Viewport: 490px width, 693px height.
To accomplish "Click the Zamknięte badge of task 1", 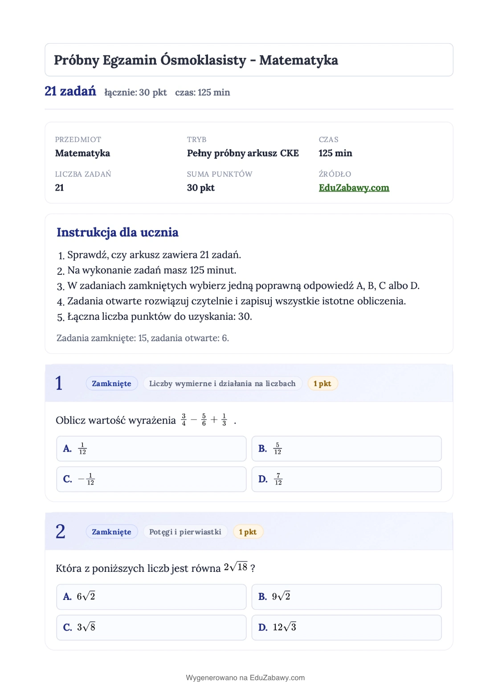I will 111,383.
